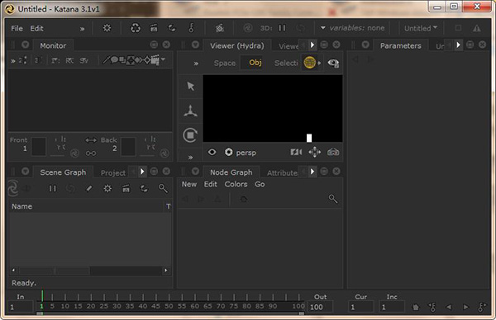The width and height of the screenshot is (496, 320).
Task: Open the File menu
Action: pyautogui.click(x=17, y=28)
